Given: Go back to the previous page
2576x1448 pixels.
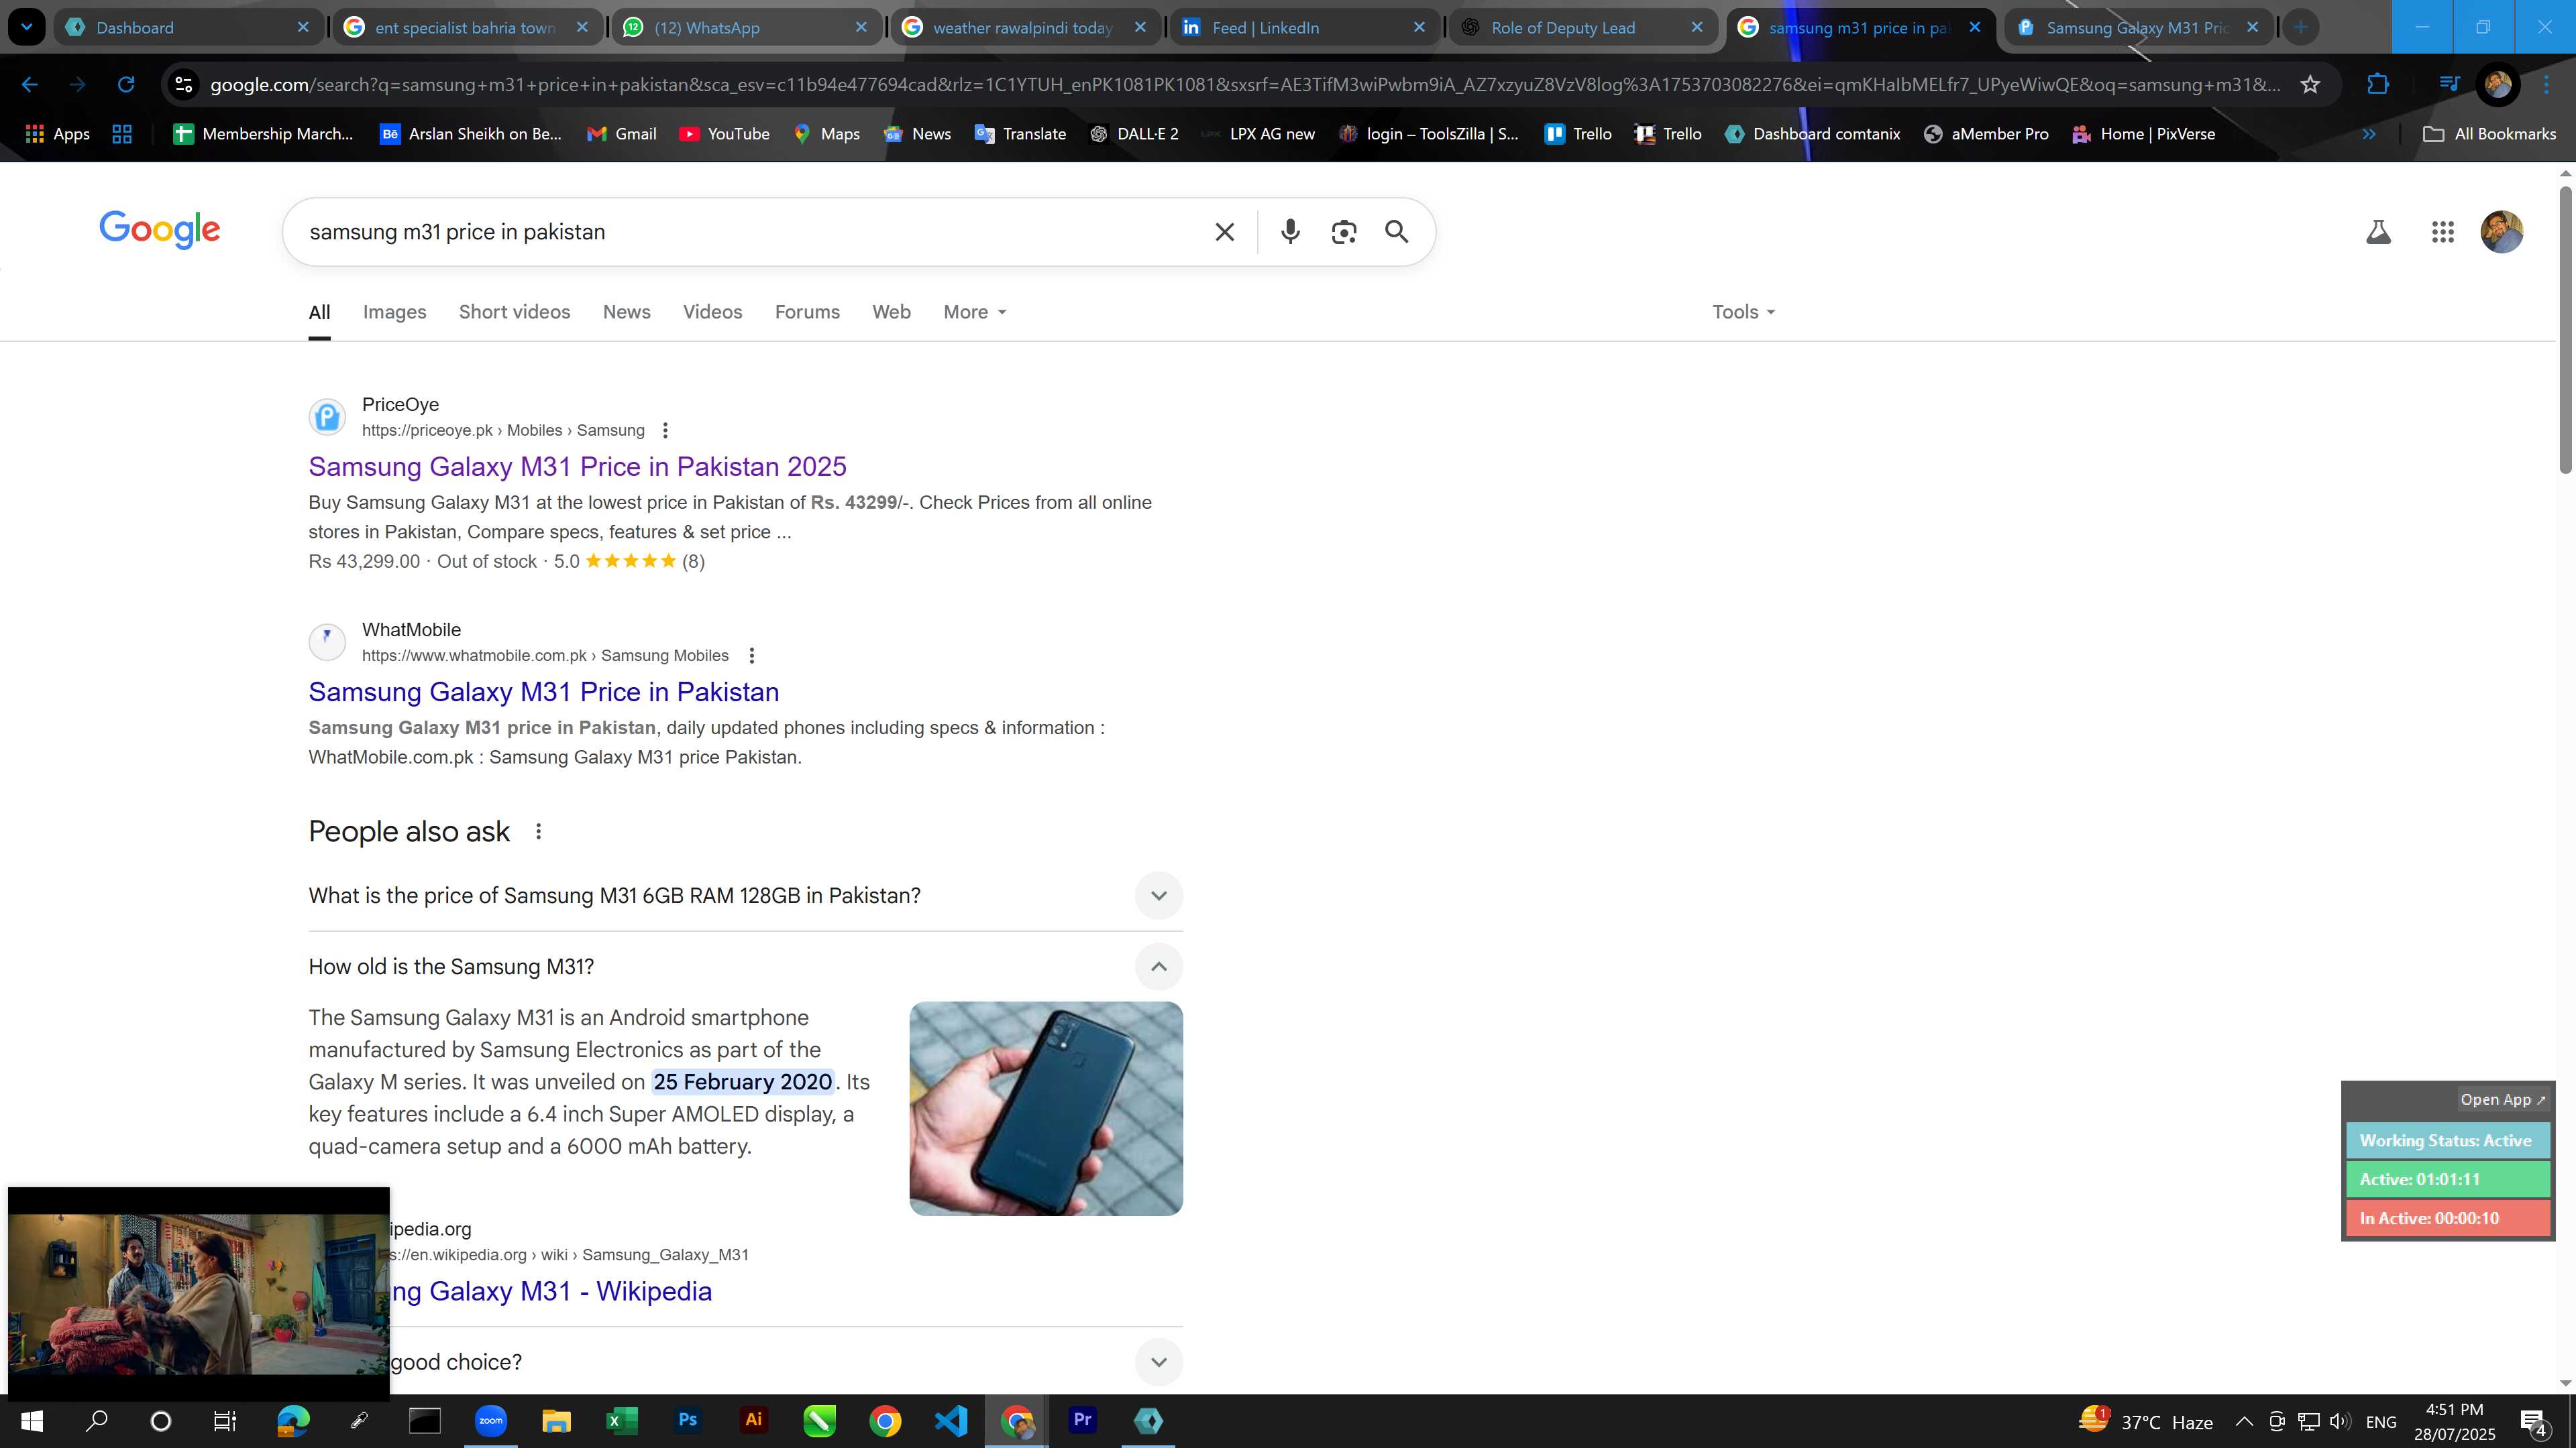Looking at the screenshot, I should tap(30, 85).
